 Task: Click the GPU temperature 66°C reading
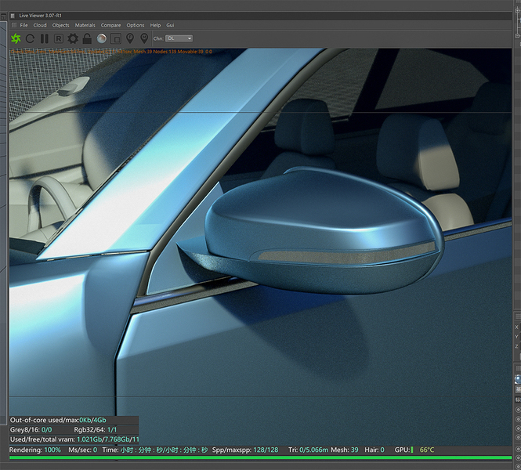(427, 450)
